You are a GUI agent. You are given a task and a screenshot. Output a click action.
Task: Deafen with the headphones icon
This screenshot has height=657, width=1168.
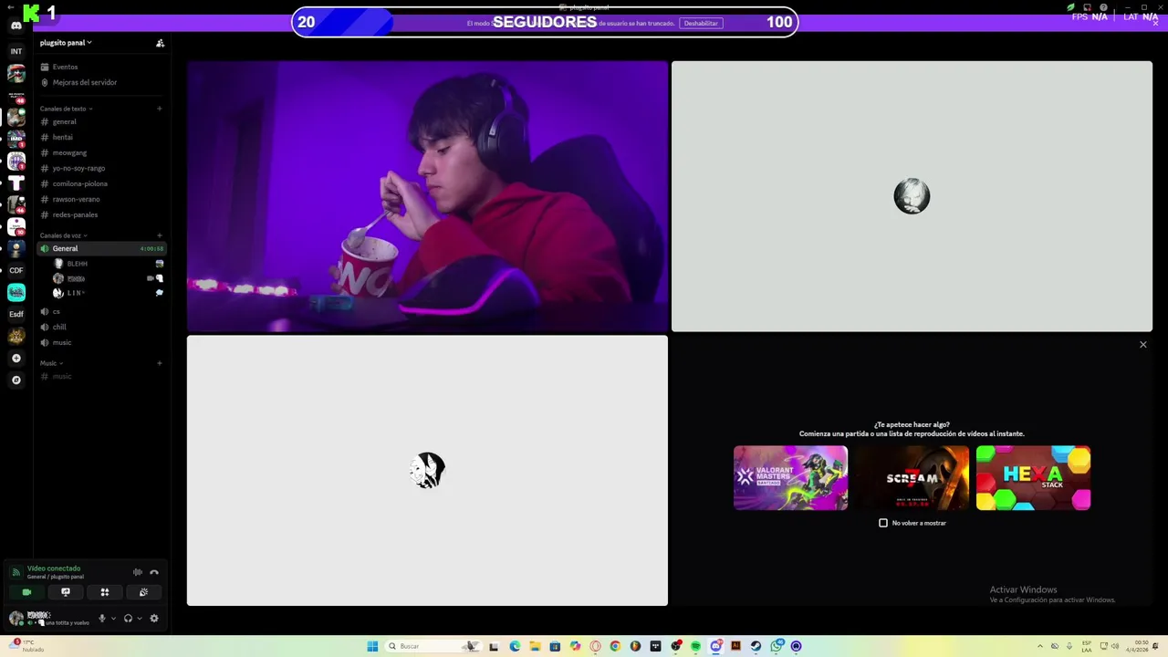[x=128, y=618]
